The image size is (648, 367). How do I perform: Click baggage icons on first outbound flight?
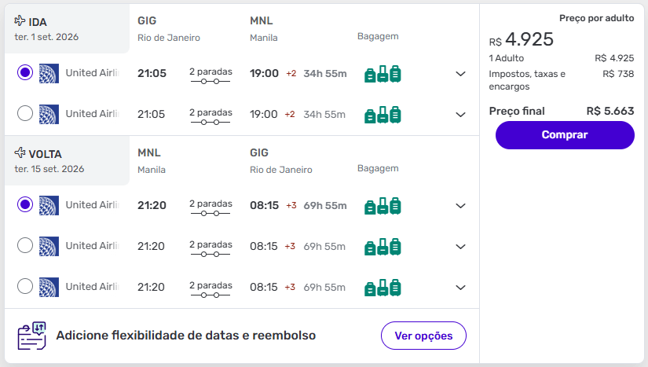coord(383,74)
